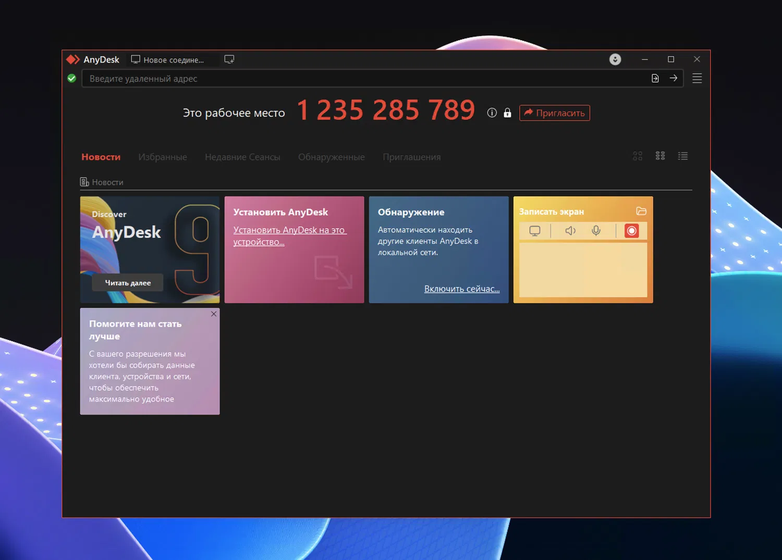The width and height of the screenshot is (782, 560).
Task: Open a new session tab icon
Action: click(x=229, y=59)
